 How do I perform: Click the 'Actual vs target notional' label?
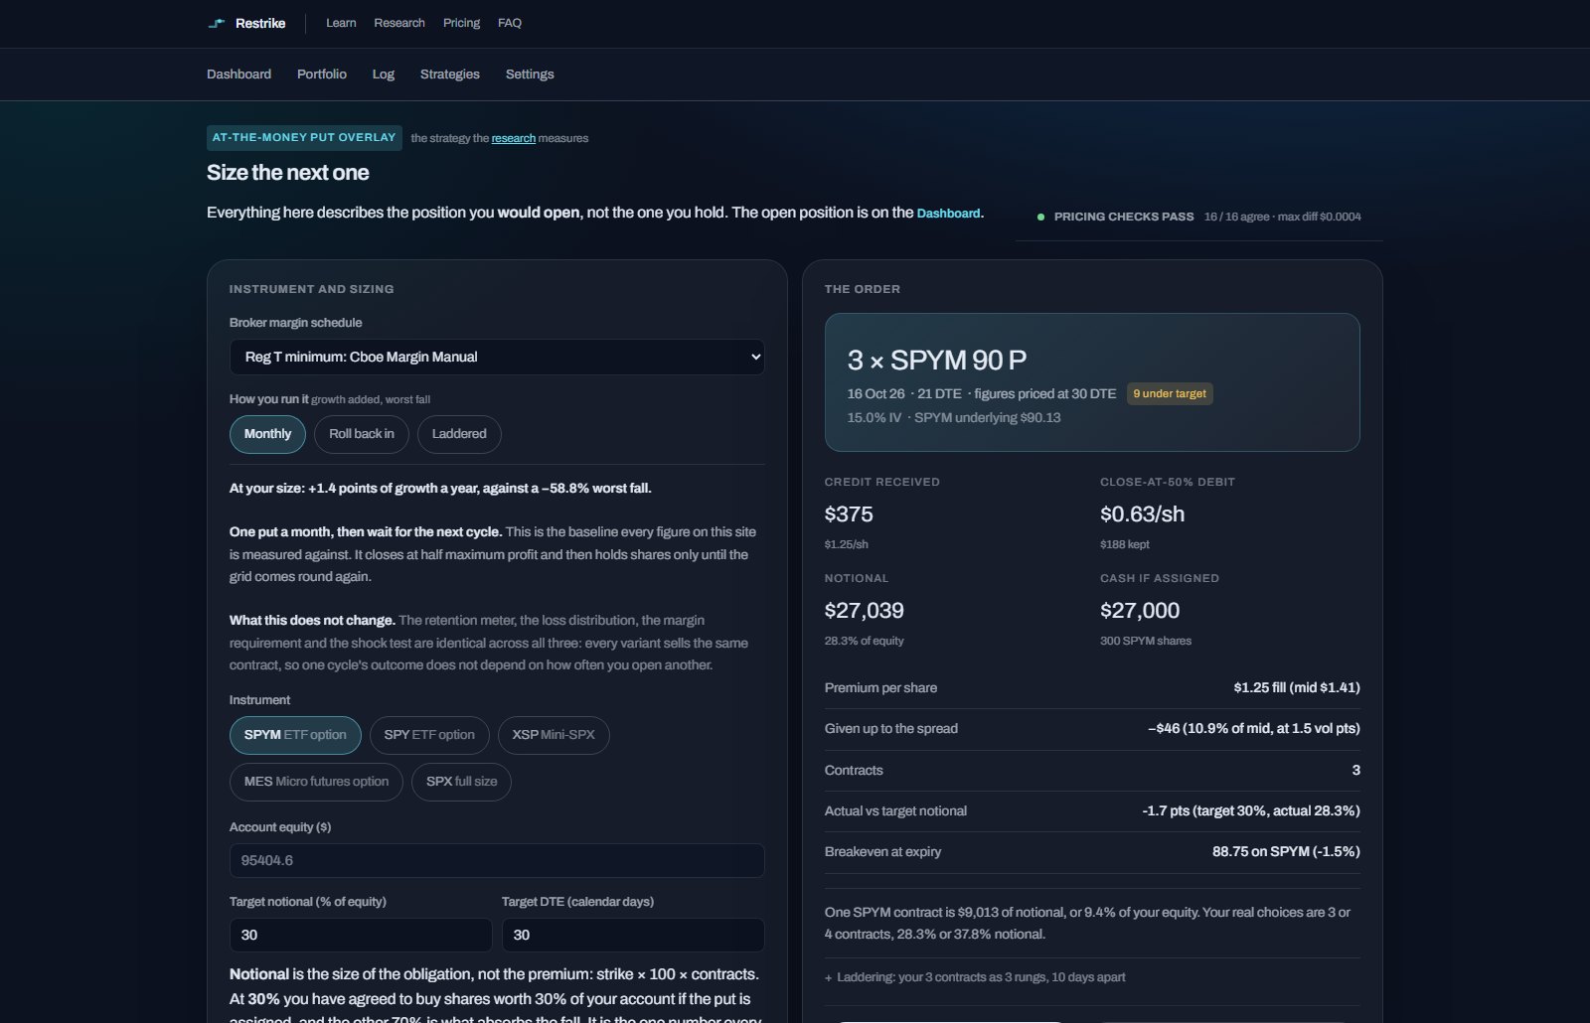895,810
